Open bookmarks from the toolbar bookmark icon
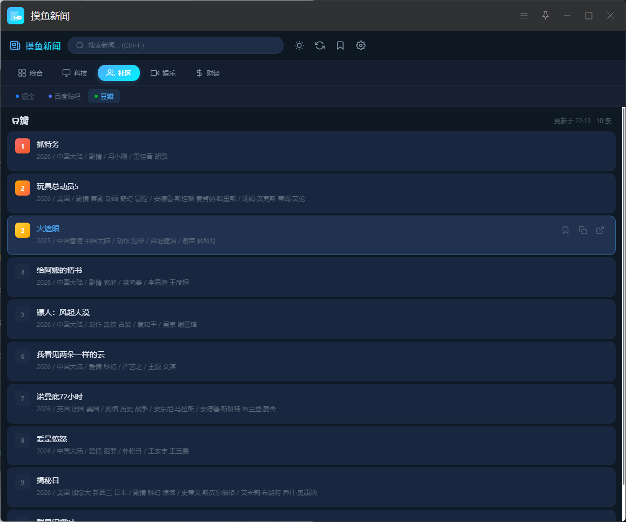This screenshot has height=522, width=626. (x=340, y=45)
